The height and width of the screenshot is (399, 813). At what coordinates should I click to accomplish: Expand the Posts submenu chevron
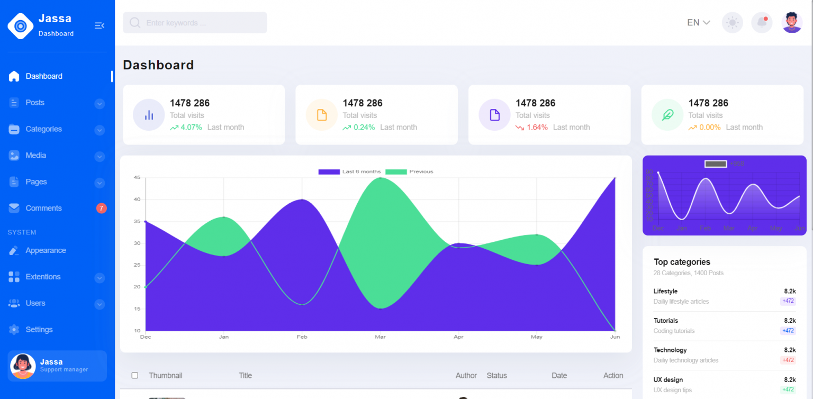pyautogui.click(x=100, y=104)
